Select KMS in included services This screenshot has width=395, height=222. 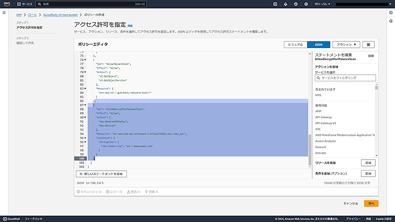click(x=318, y=95)
